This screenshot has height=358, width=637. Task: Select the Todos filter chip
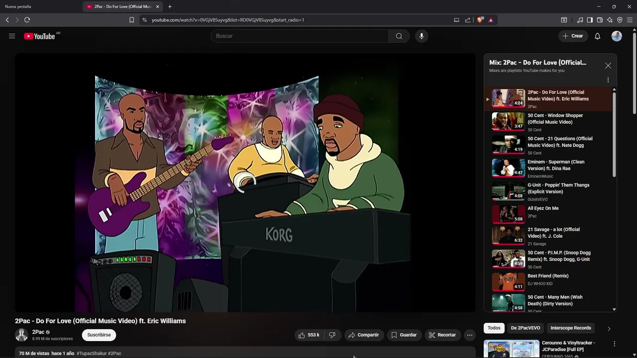pos(494,328)
